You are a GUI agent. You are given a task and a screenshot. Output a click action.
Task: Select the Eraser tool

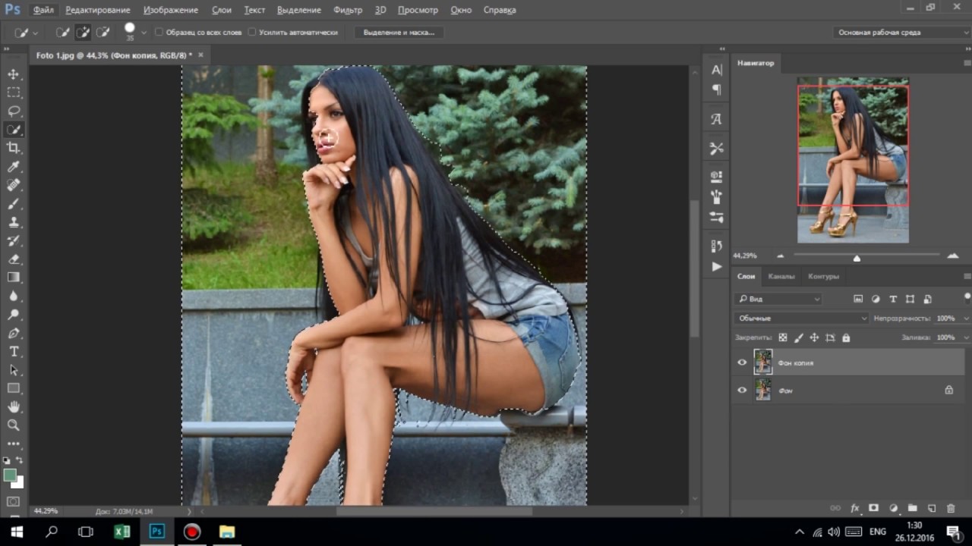pyautogui.click(x=14, y=259)
